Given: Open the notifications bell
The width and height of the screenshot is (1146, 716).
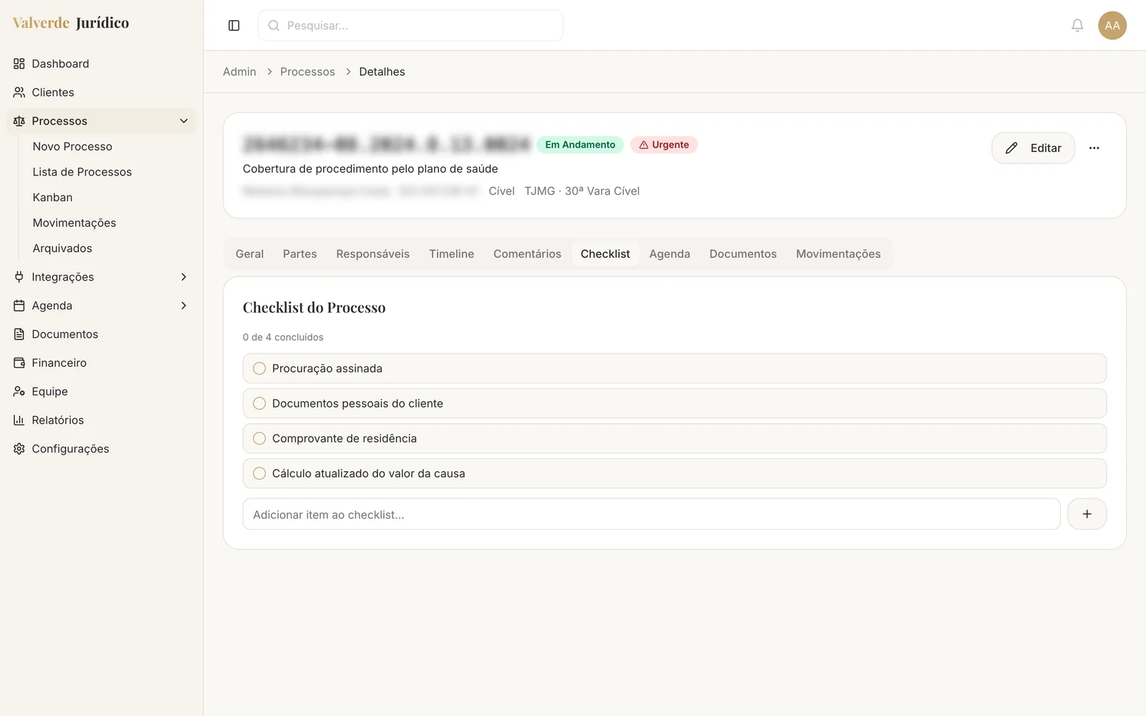Looking at the screenshot, I should tap(1077, 26).
